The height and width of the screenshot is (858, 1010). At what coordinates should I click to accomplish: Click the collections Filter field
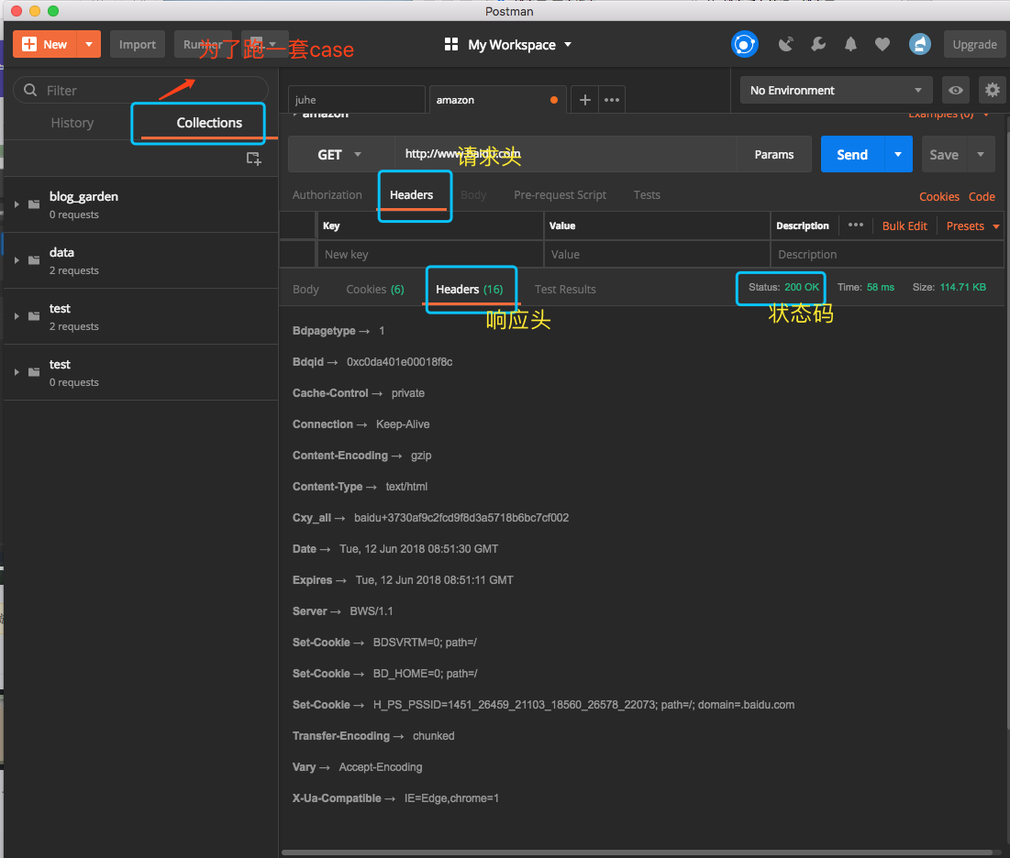(x=141, y=90)
